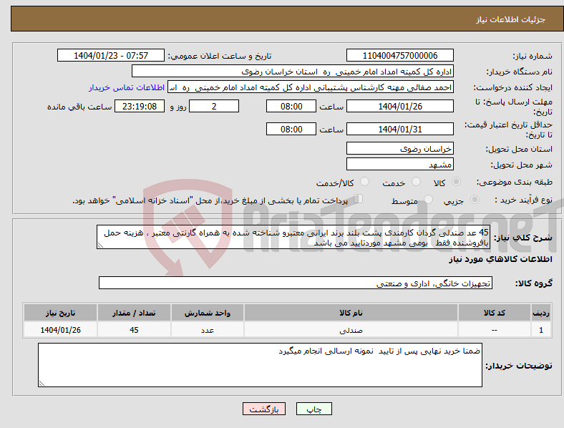
Task: Click the نام کالا column header
Action: tap(351, 313)
